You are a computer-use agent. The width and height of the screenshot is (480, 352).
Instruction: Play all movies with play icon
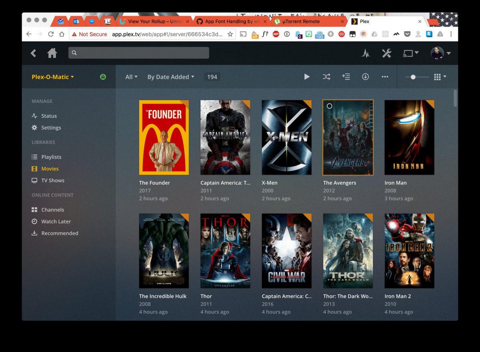(x=307, y=76)
